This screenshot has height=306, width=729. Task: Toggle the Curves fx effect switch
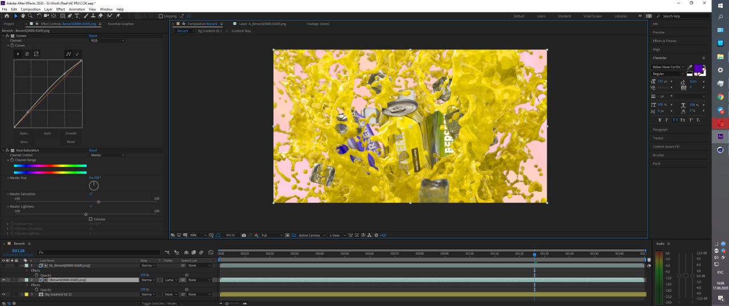coord(6,36)
